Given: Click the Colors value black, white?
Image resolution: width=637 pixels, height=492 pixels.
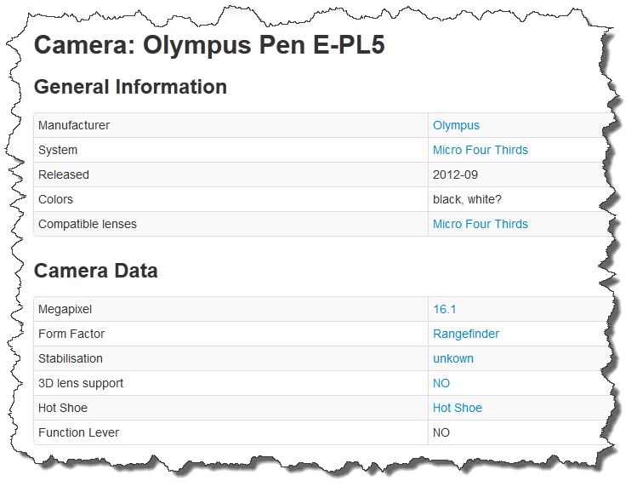Looking at the screenshot, I should 467,200.
